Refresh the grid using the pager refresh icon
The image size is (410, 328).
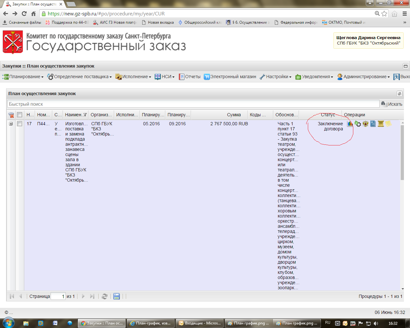[x=104, y=296]
